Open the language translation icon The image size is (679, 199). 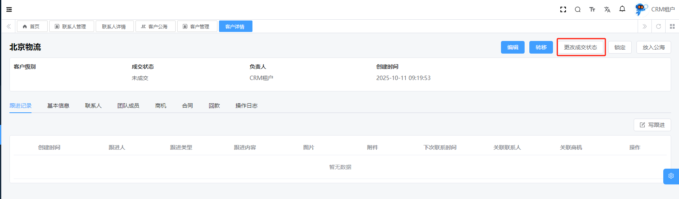[607, 9]
